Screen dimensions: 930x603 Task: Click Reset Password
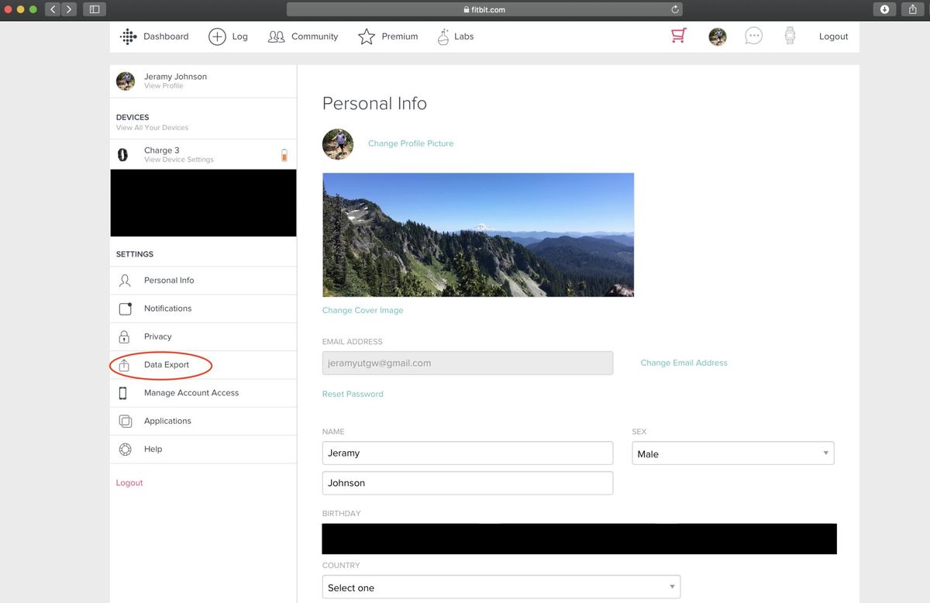(x=353, y=394)
